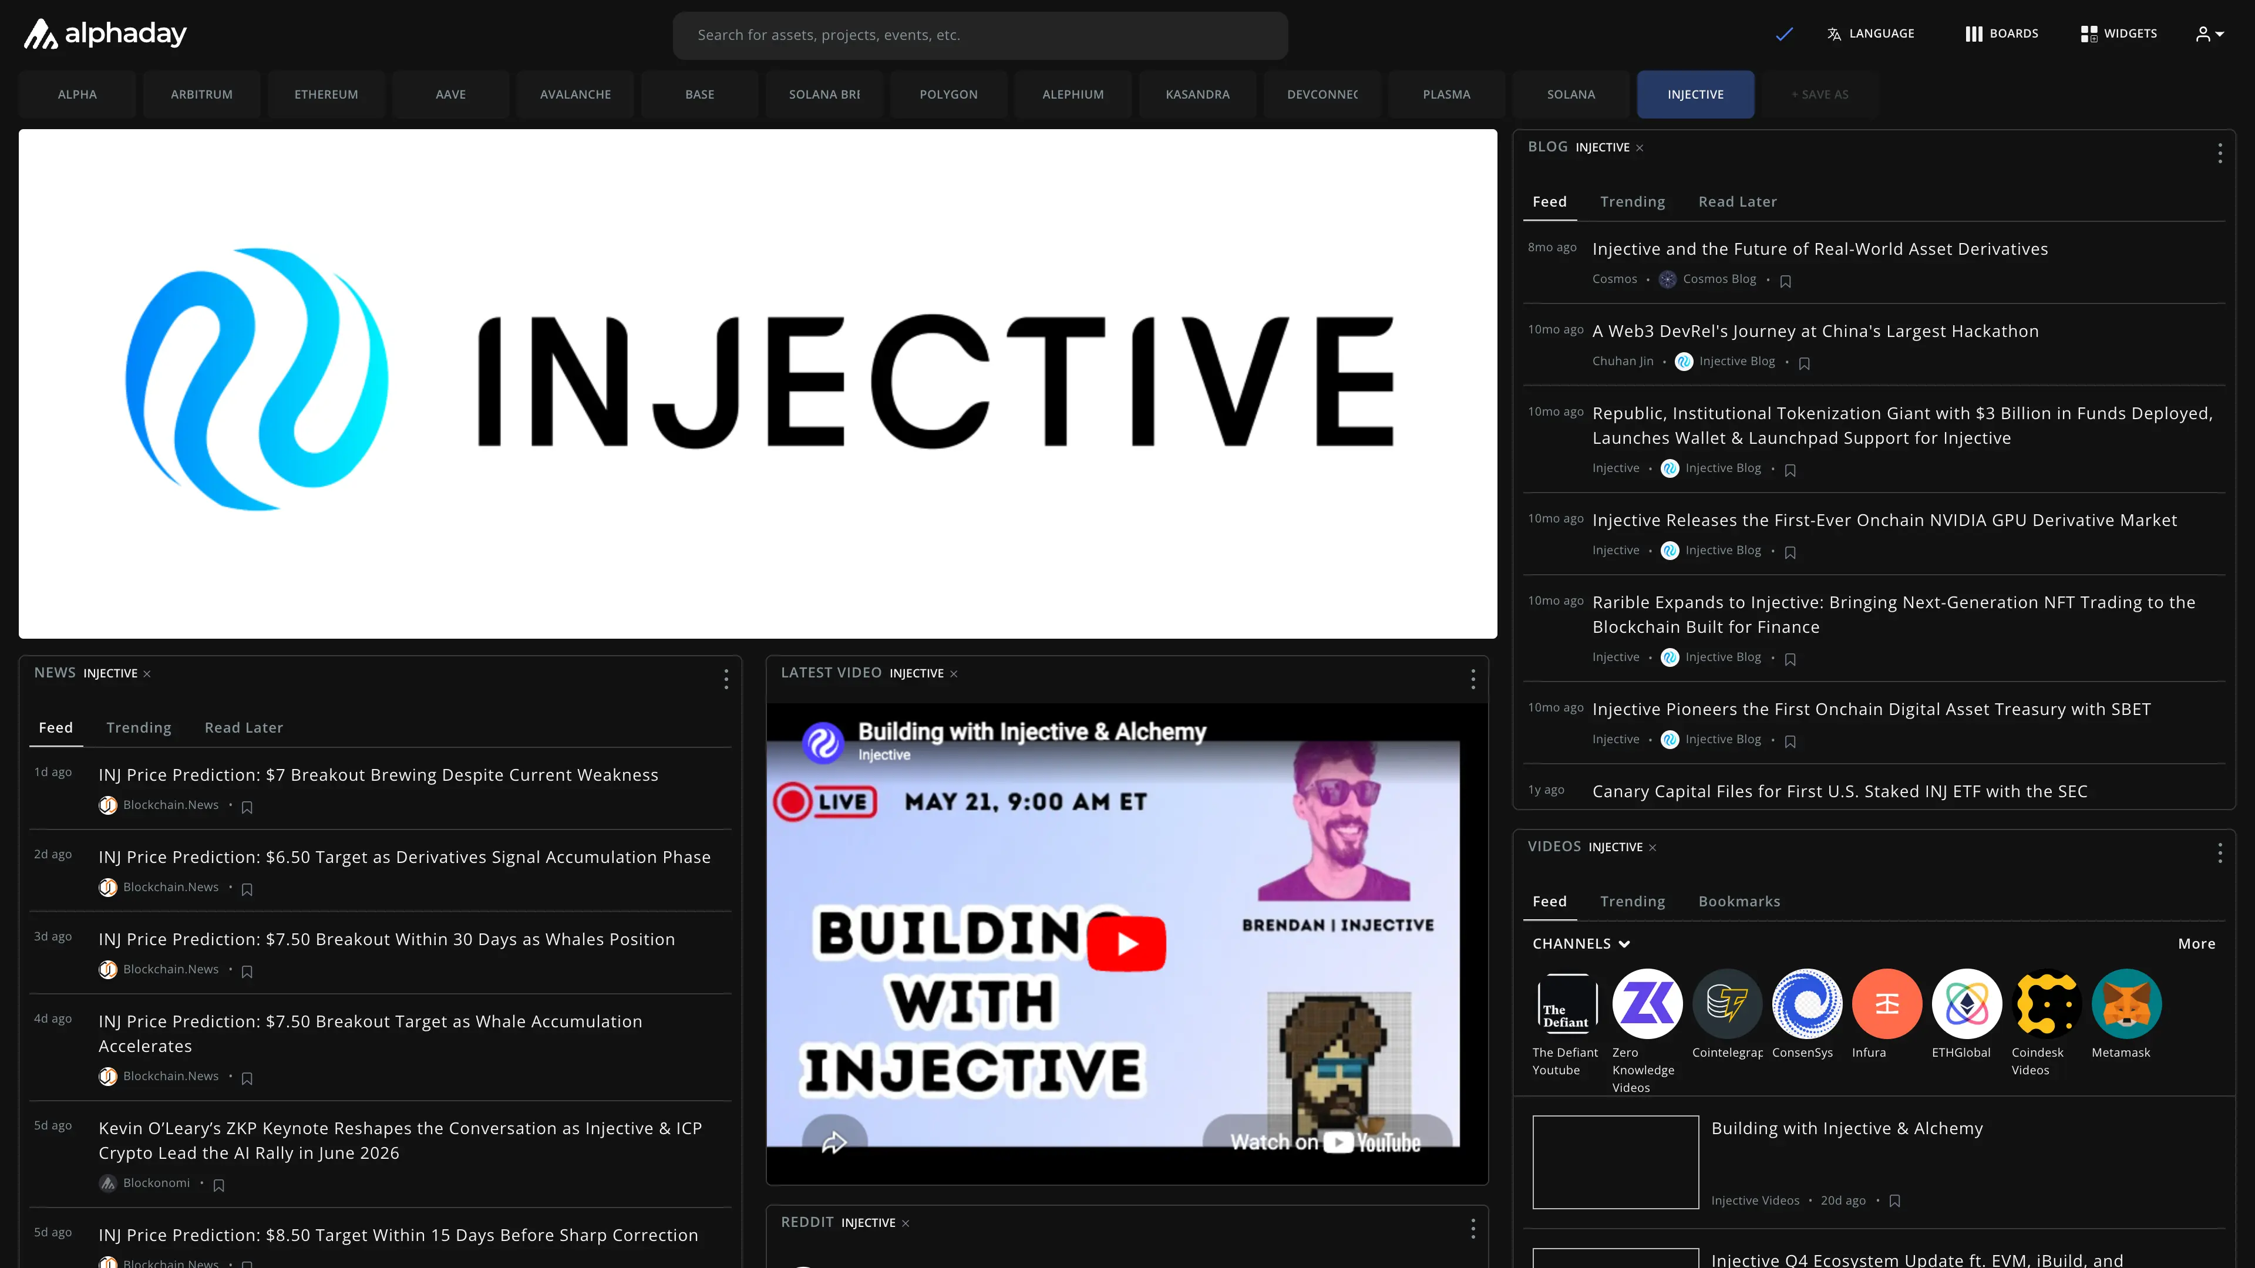The width and height of the screenshot is (2255, 1268).
Task: Switch to the Alpha board tab
Action: click(x=77, y=95)
